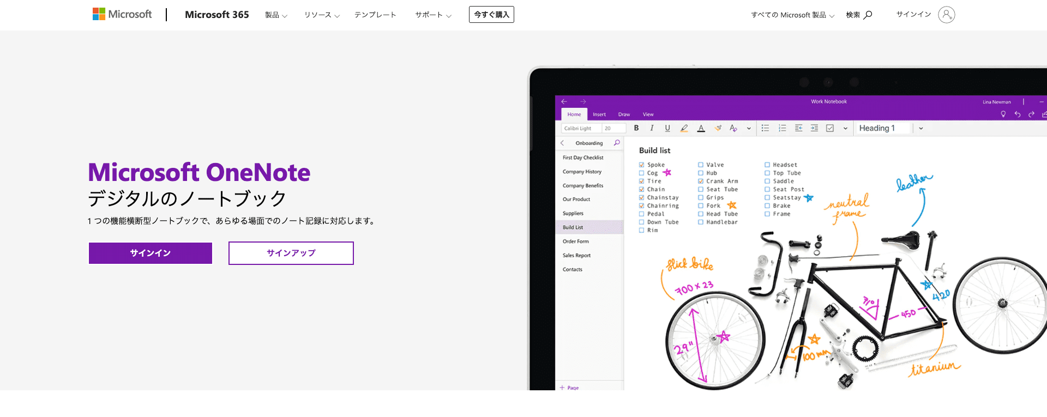
Task: Click the back chevron beside Onboarding
Action: 562,143
